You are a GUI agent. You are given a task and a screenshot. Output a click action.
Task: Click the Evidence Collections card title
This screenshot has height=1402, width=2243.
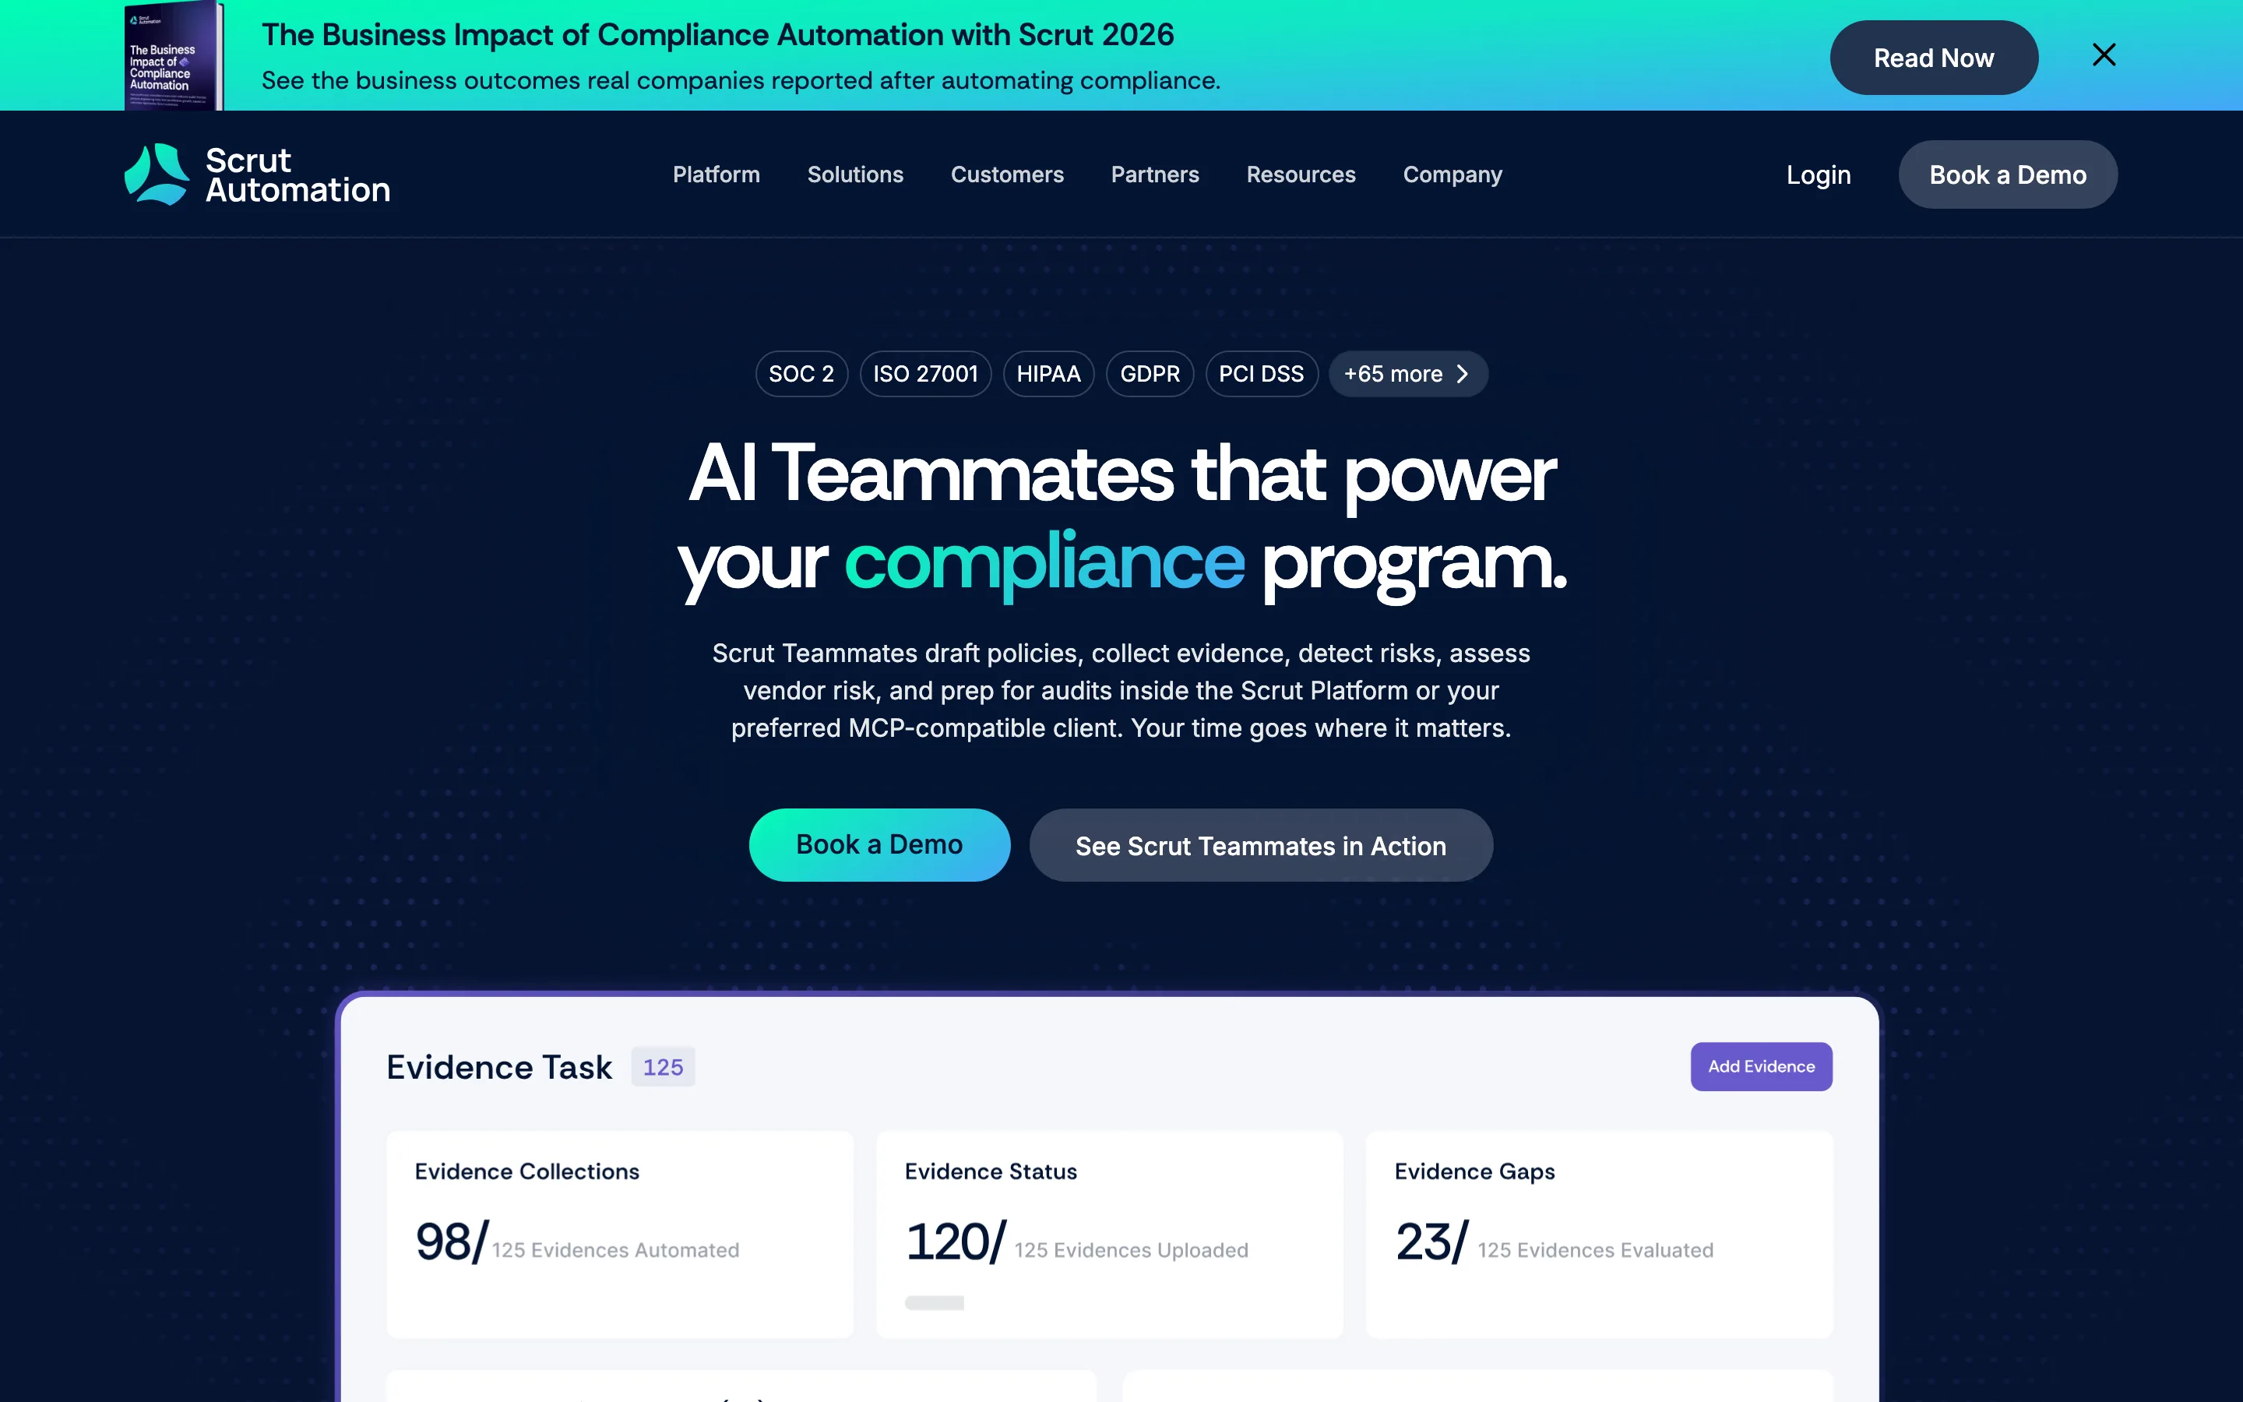pyautogui.click(x=526, y=1171)
